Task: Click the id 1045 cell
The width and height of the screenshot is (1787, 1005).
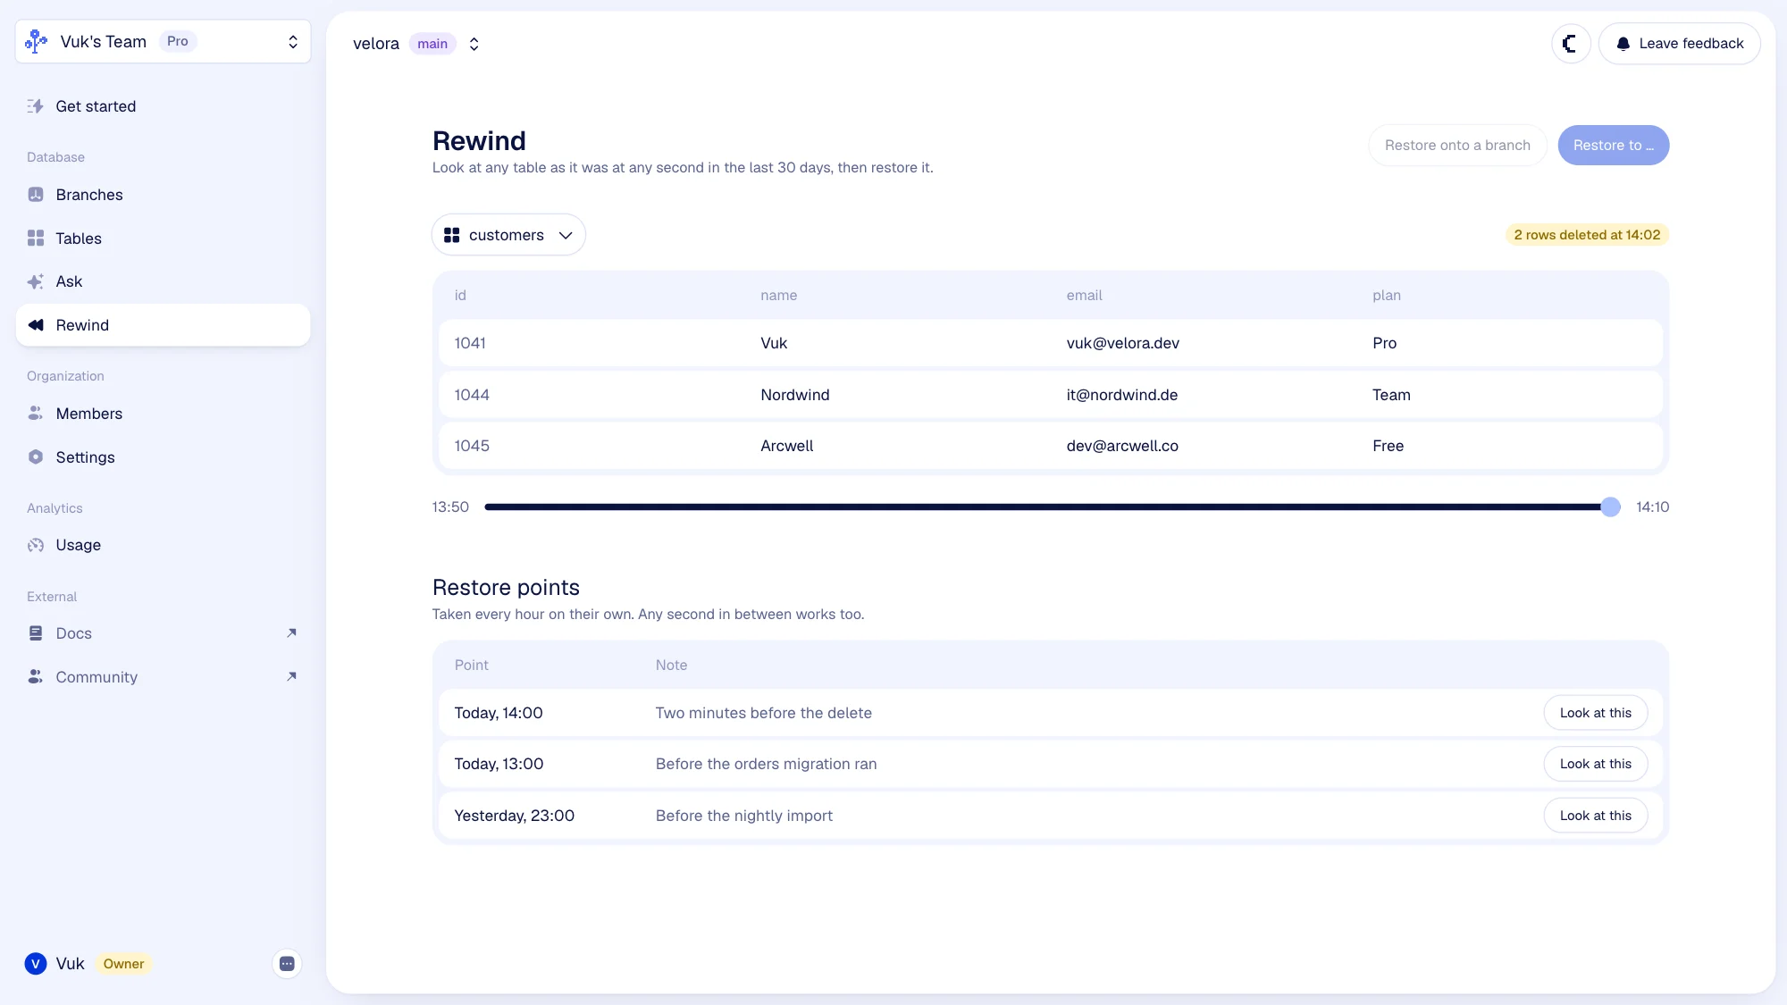Action: pos(472,446)
